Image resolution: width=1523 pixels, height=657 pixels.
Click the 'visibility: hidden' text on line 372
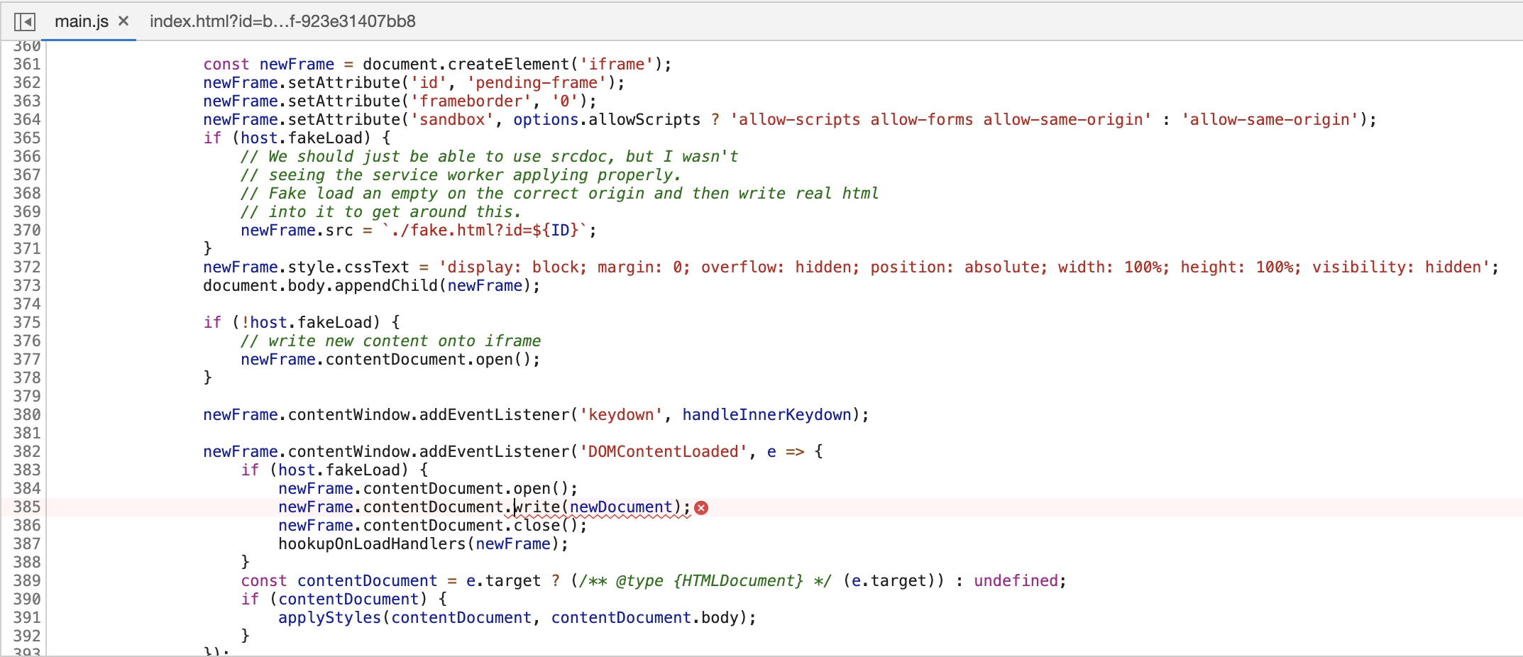[x=1397, y=267]
